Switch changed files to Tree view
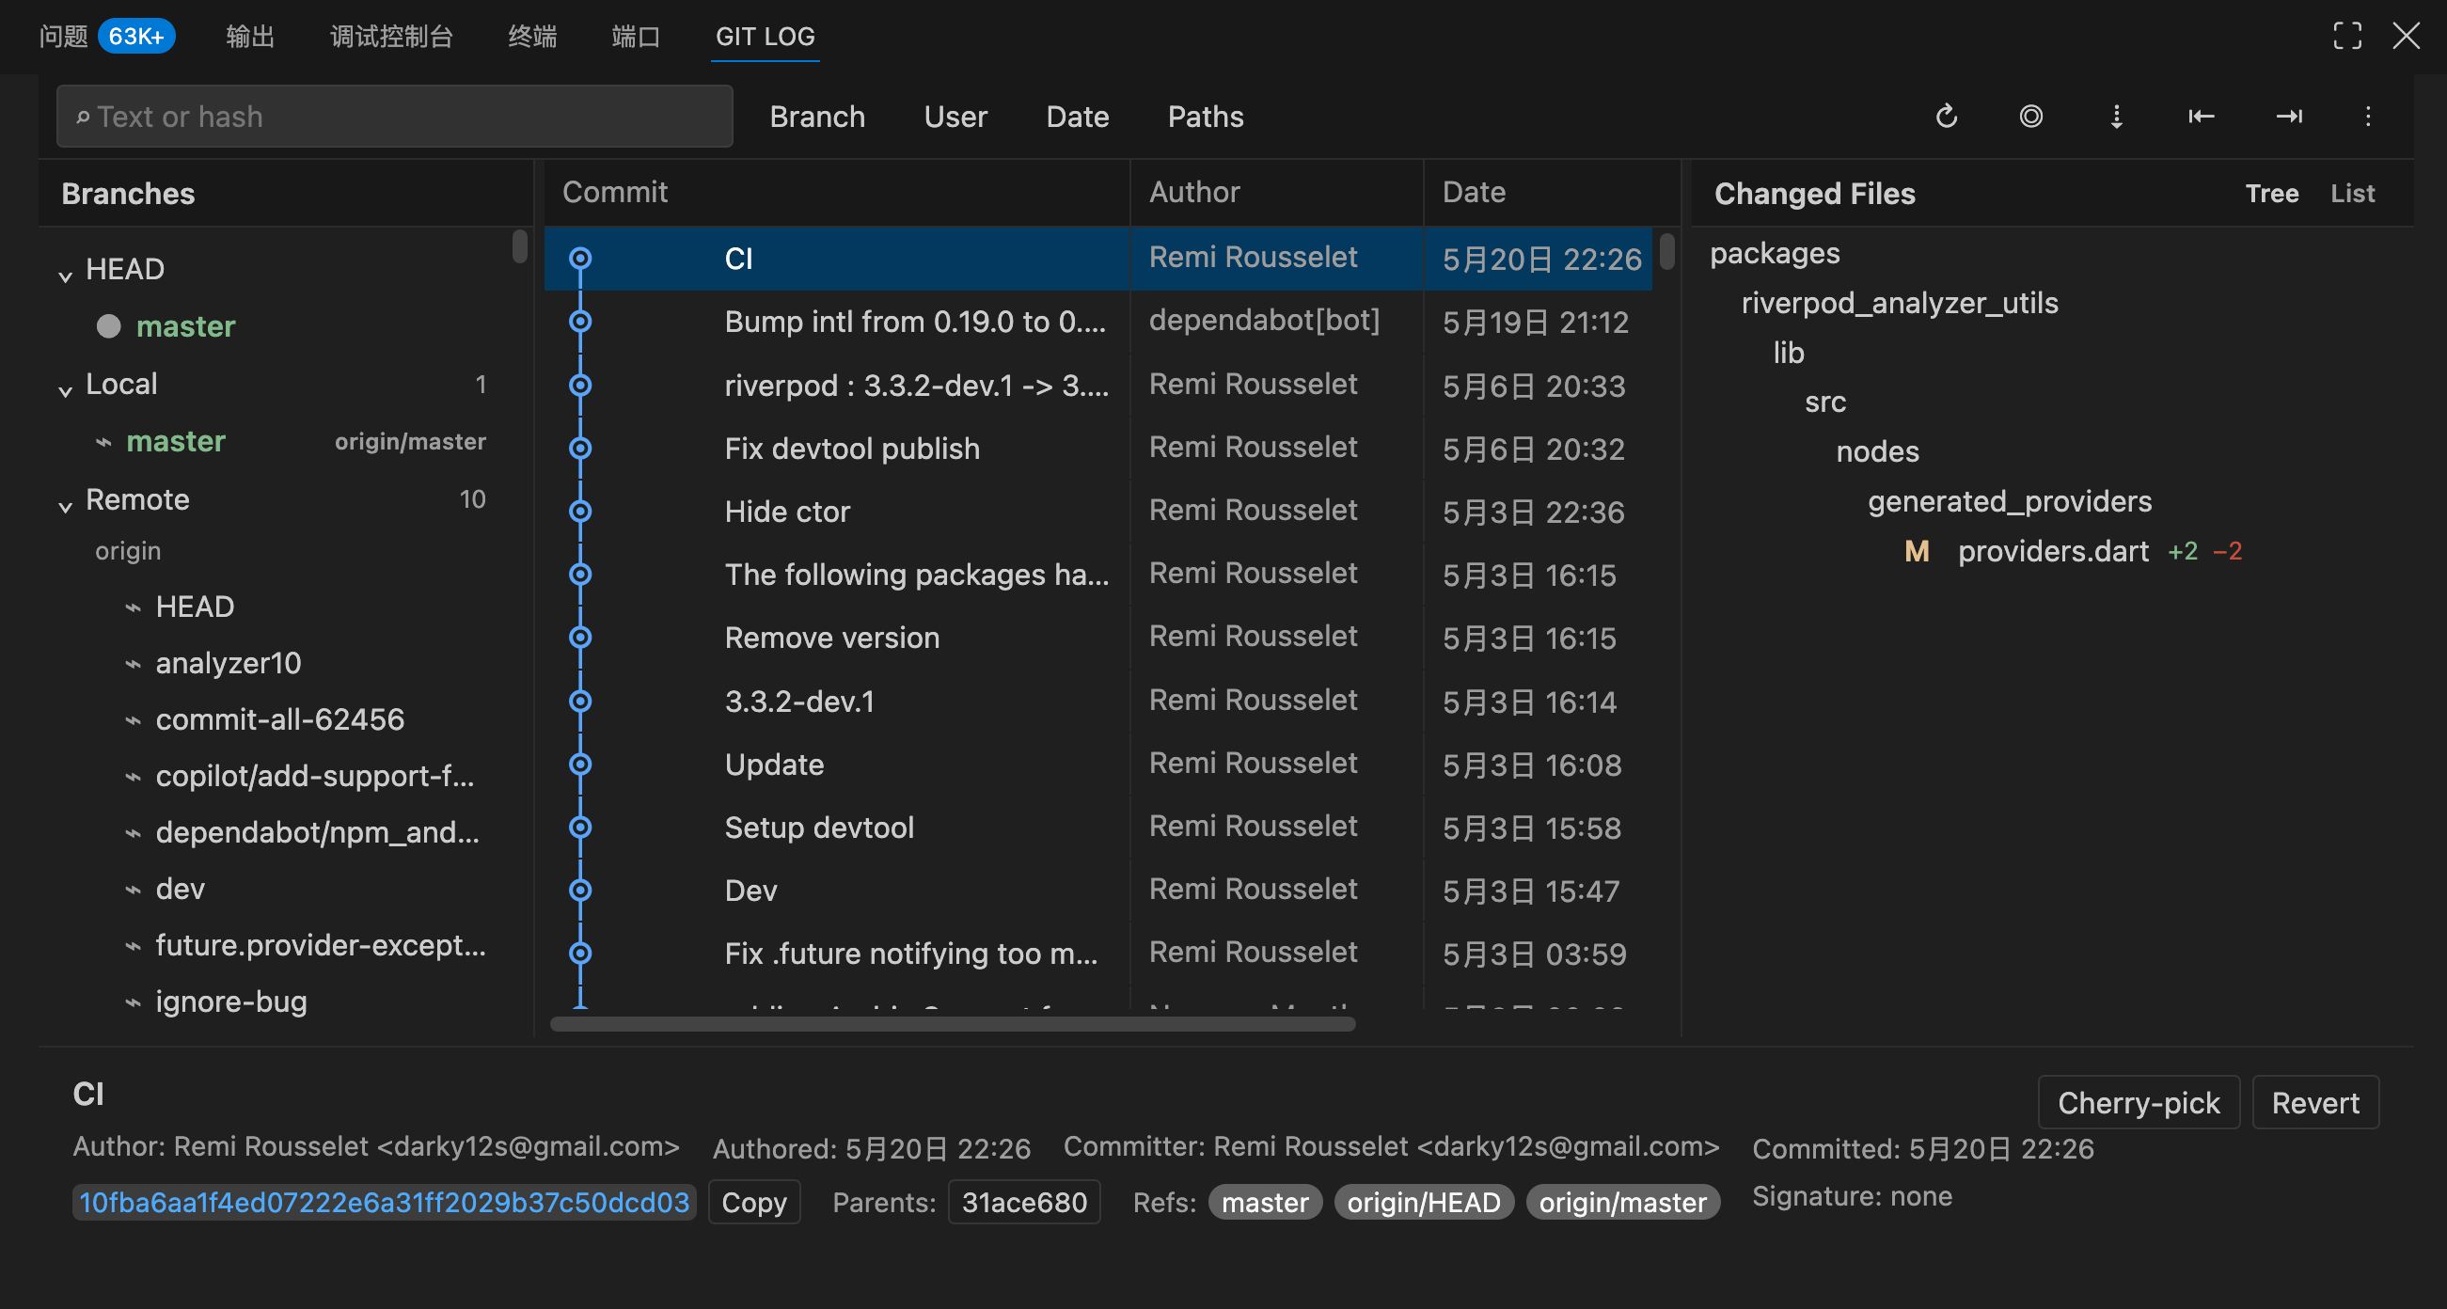This screenshot has height=1309, width=2447. 2271,194
